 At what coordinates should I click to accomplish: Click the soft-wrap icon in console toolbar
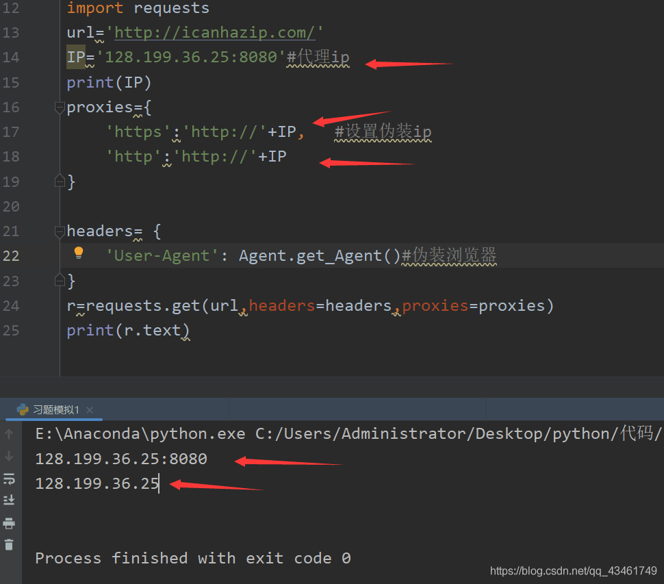(9, 479)
